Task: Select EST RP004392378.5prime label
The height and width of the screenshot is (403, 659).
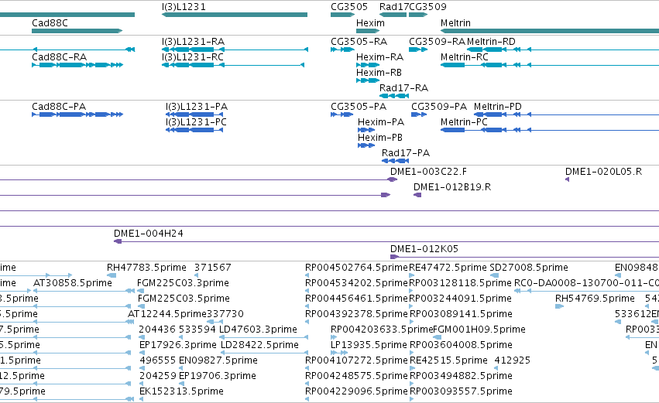Action: coord(356,314)
